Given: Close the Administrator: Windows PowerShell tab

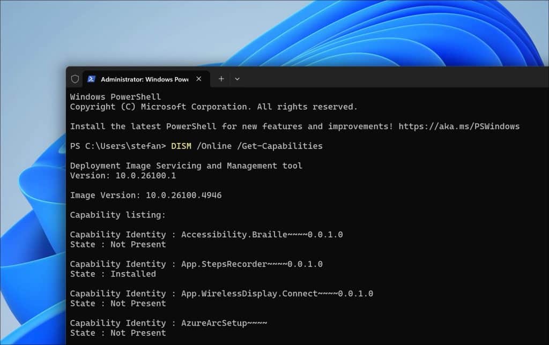Looking at the screenshot, I should [199, 79].
